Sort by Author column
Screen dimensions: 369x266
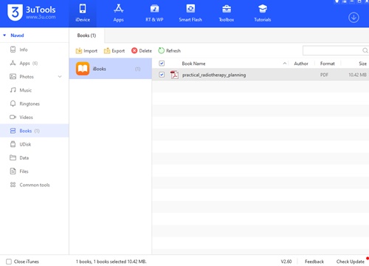301,64
